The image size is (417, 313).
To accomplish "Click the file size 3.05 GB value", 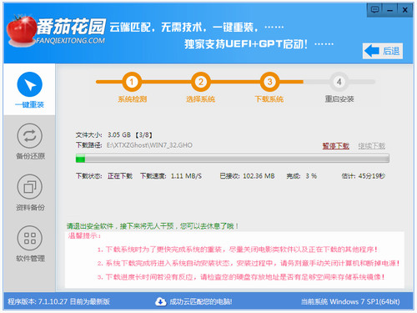I will [x=119, y=135].
